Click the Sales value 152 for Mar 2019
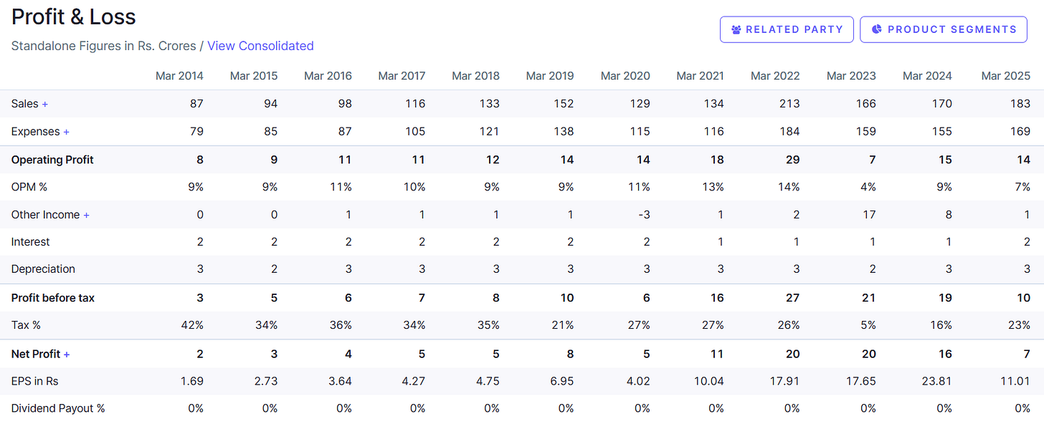The image size is (1044, 424). (564, 104)
